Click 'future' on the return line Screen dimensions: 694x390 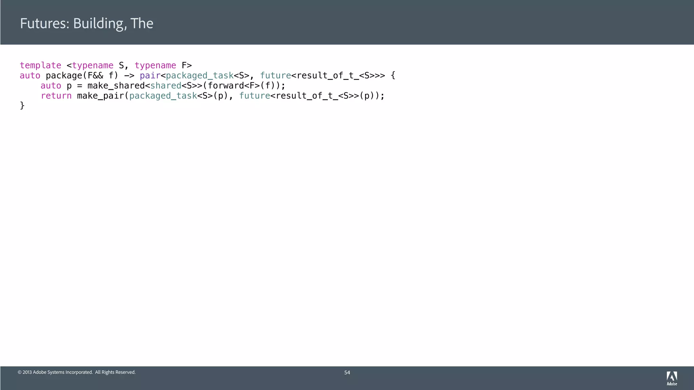[254, 96]
